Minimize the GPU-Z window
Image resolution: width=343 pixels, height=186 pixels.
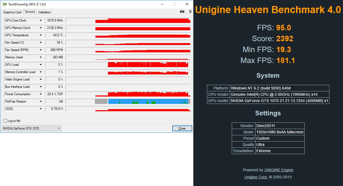pyautogui.click(x=162, y=4)
